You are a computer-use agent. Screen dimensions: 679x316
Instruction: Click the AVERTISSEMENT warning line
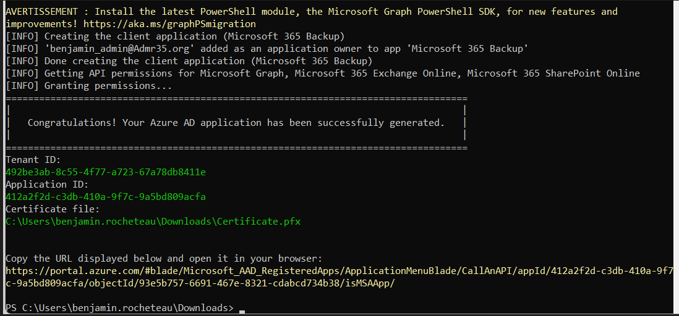point(311,12)
